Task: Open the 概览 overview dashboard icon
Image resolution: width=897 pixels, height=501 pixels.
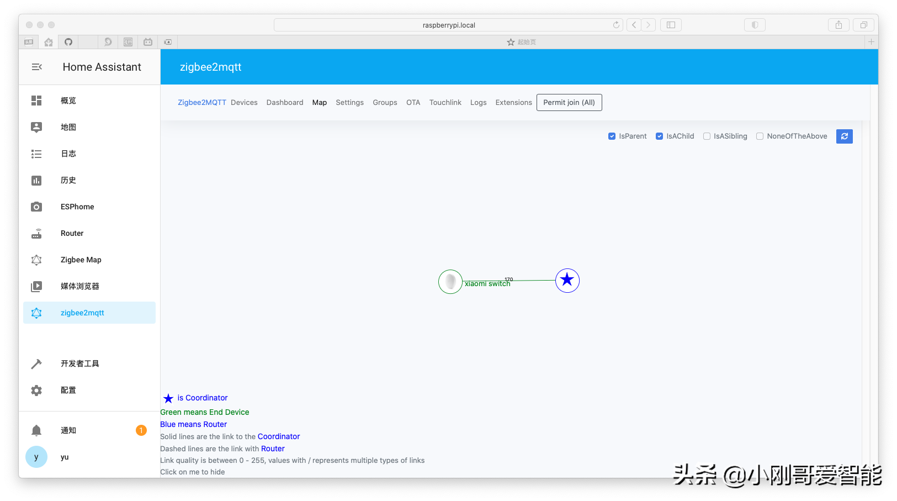Action: pyautogui.click(x=36, y=101)
